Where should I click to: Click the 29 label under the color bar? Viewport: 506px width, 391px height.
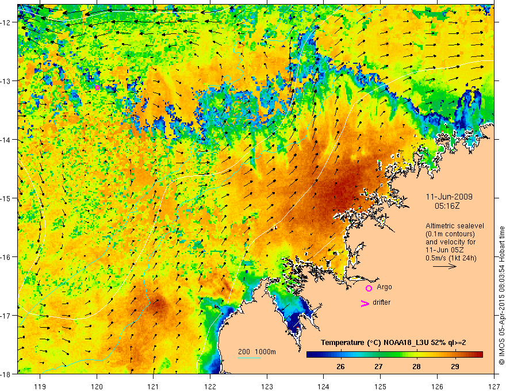(x=455, y=366)
